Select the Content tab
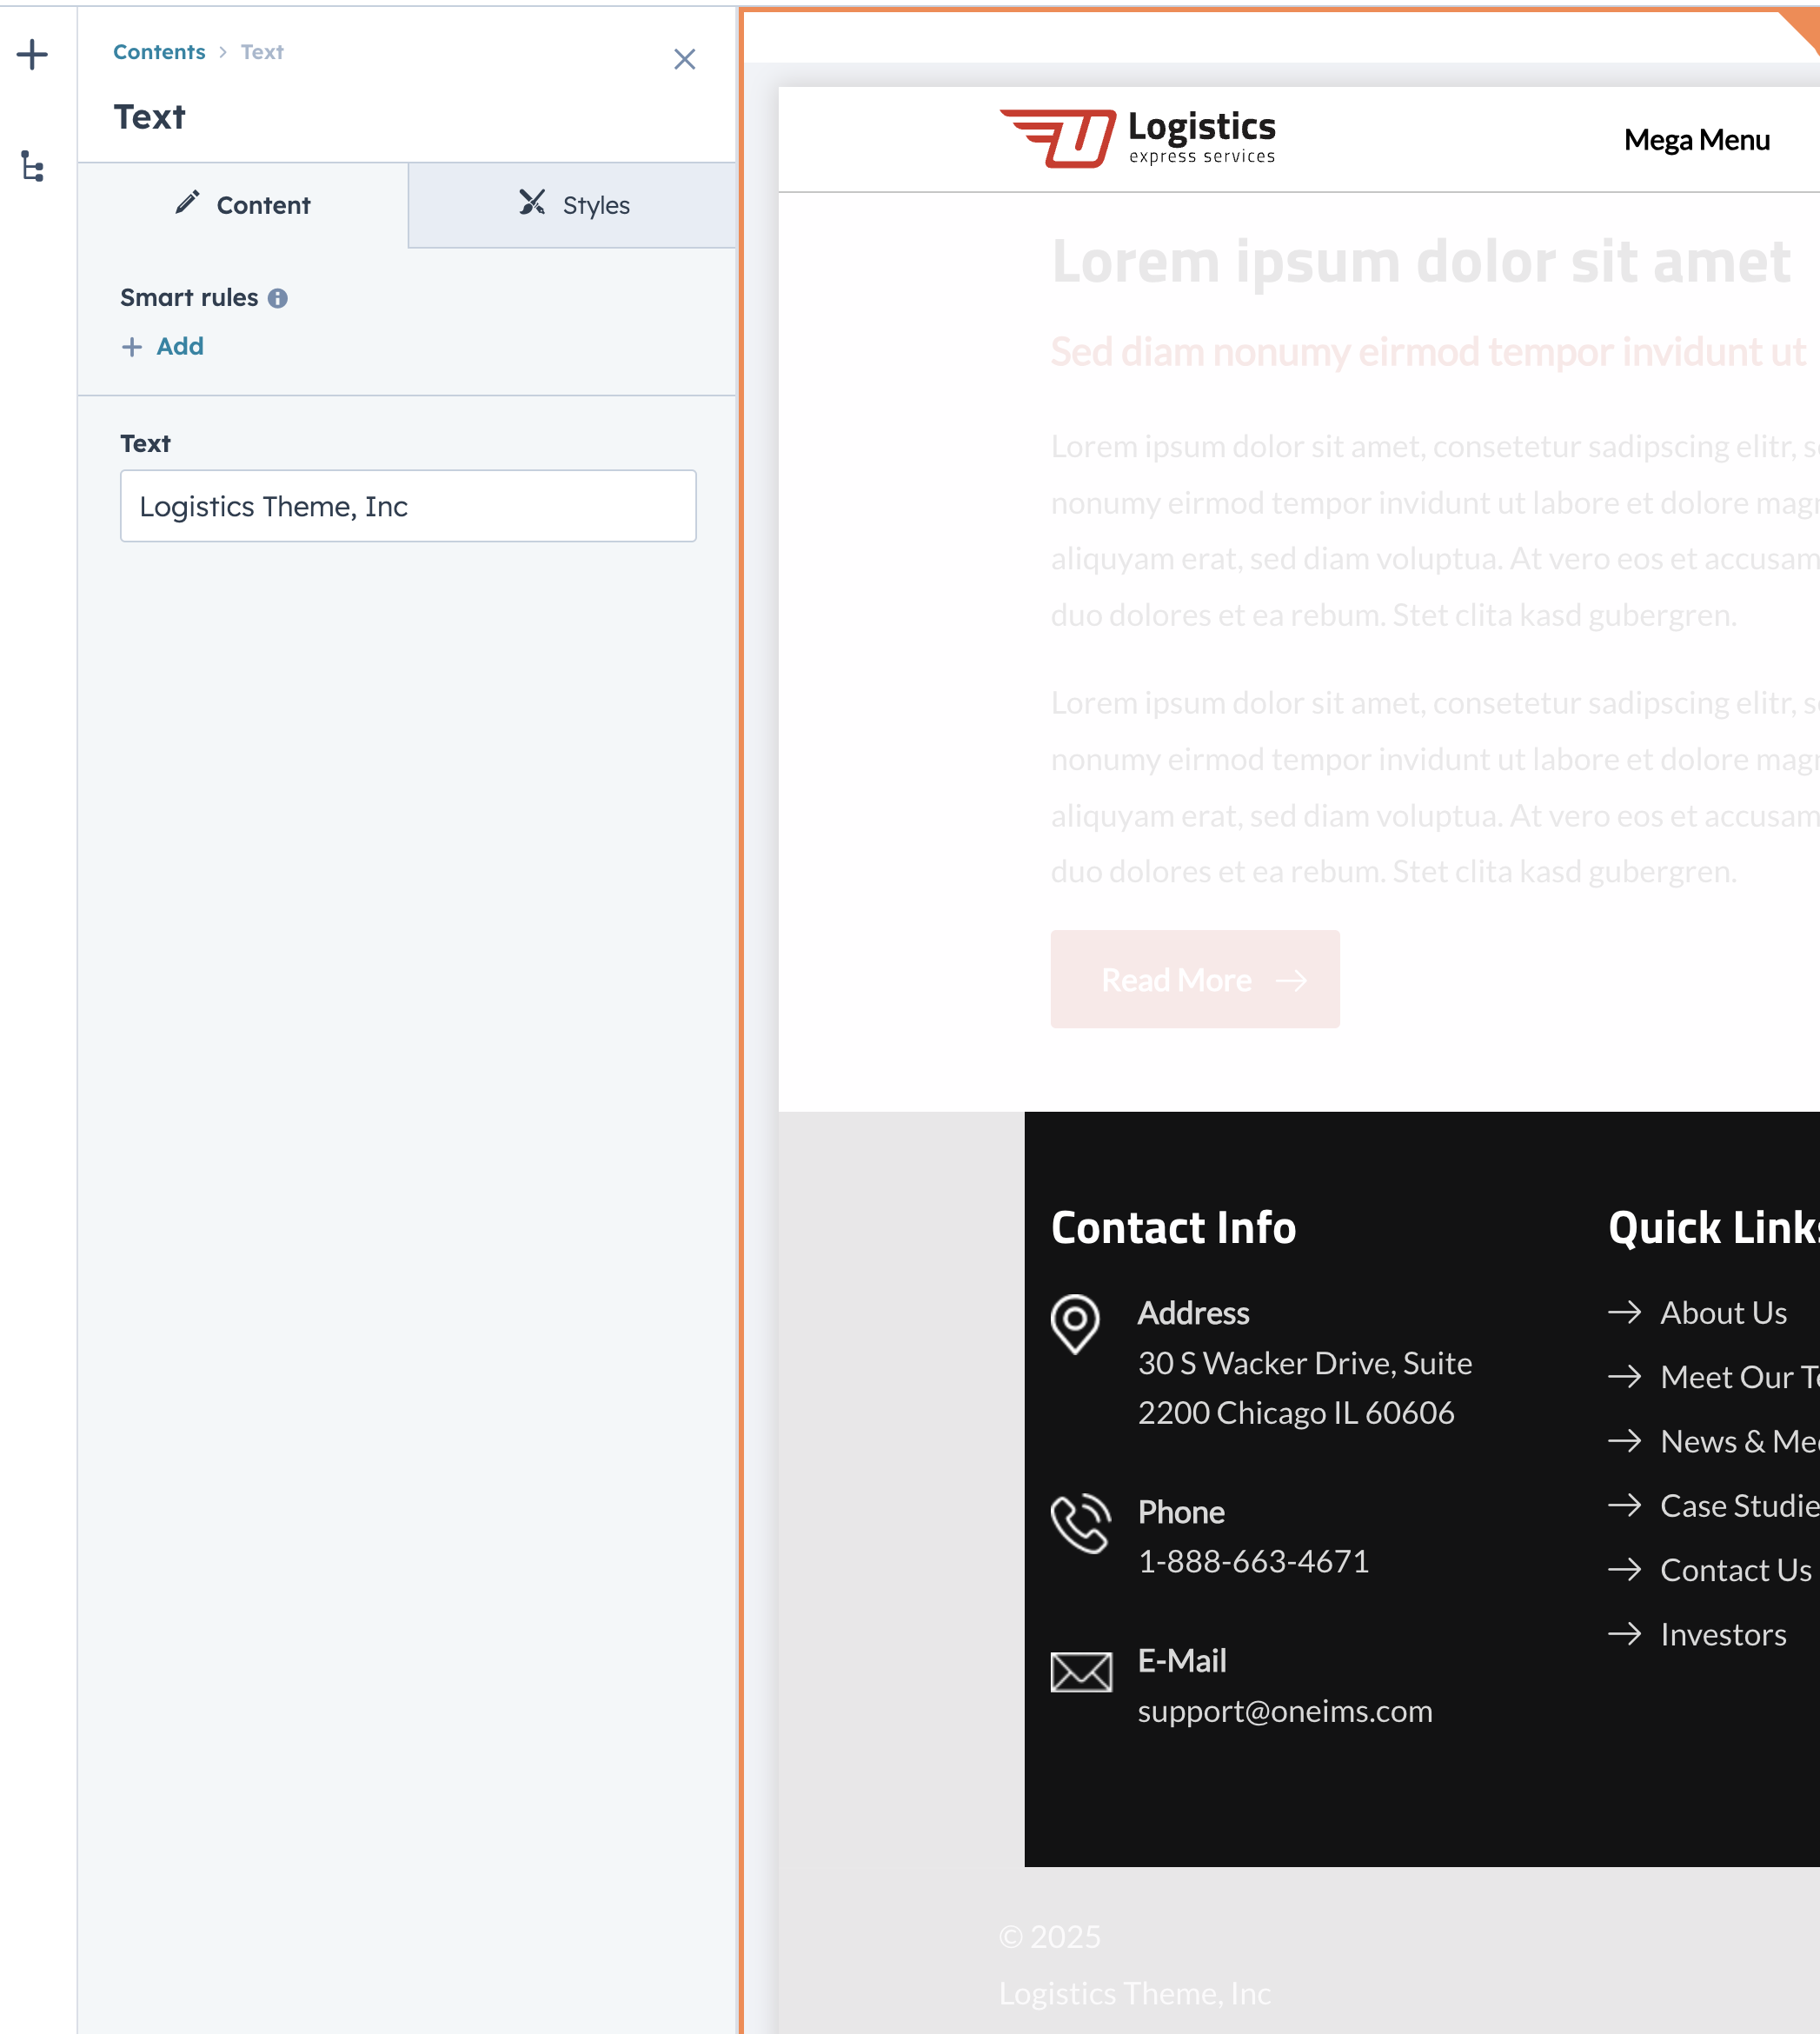Screen dimensions: 1820x2034 pyautogui.click(x=243, y=205)
